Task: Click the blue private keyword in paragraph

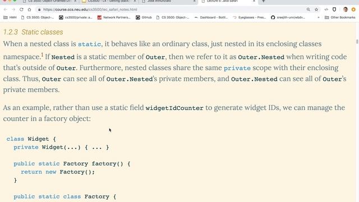Action: 237,68
